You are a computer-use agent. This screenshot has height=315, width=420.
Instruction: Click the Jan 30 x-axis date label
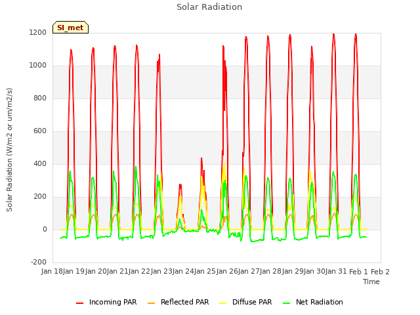point(314,271)
